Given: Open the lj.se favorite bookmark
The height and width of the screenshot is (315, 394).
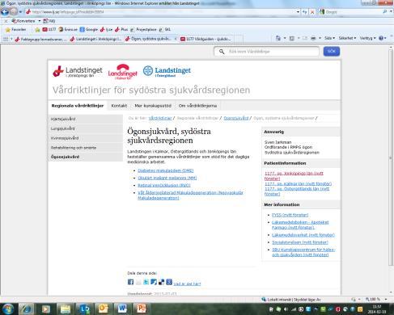Looking at the screenshot, I should 106,29.
